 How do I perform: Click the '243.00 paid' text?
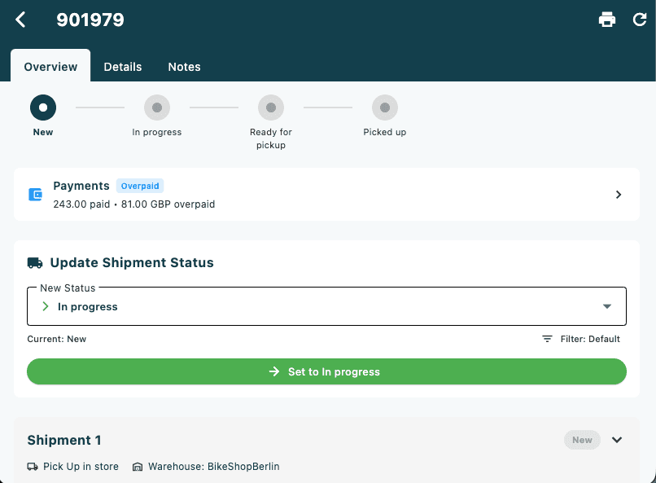(x=81, y=204)
